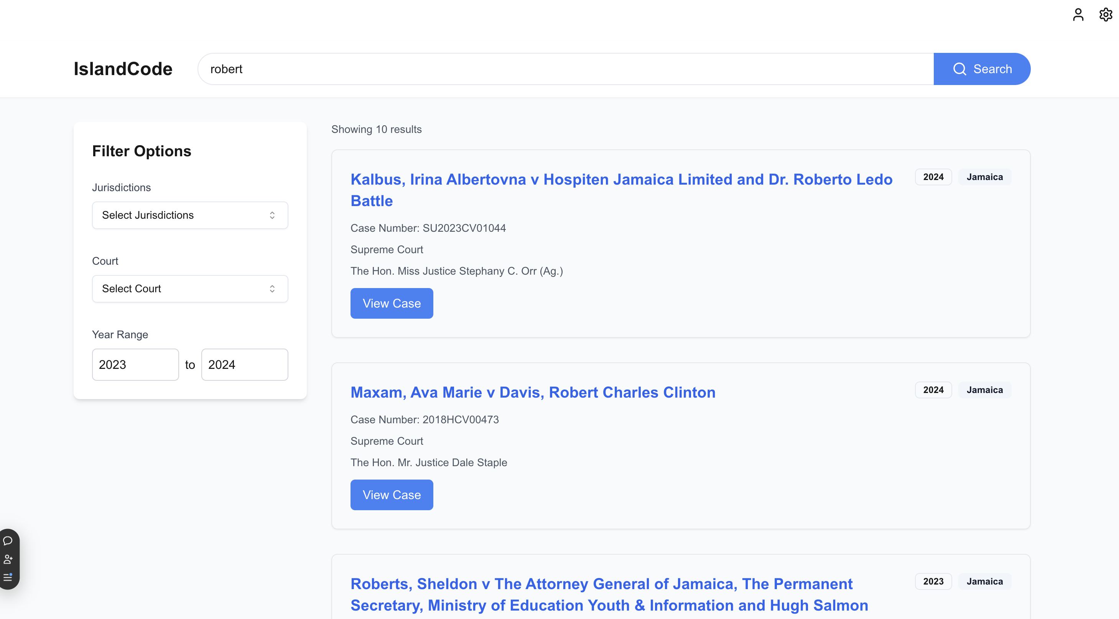
Task: View Case for Maxam v Davis
Action: point(392,495)
